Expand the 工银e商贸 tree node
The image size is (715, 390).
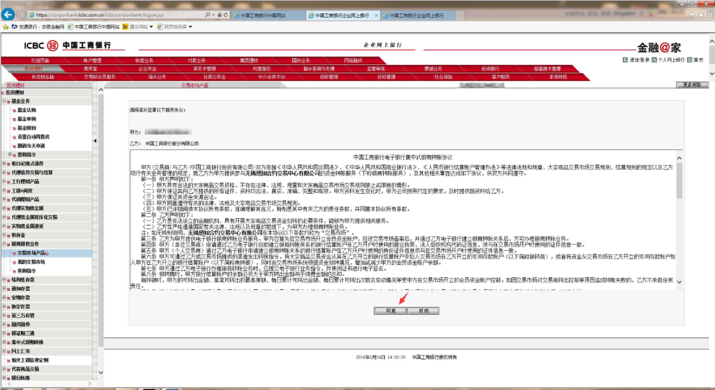click(4, 190)
